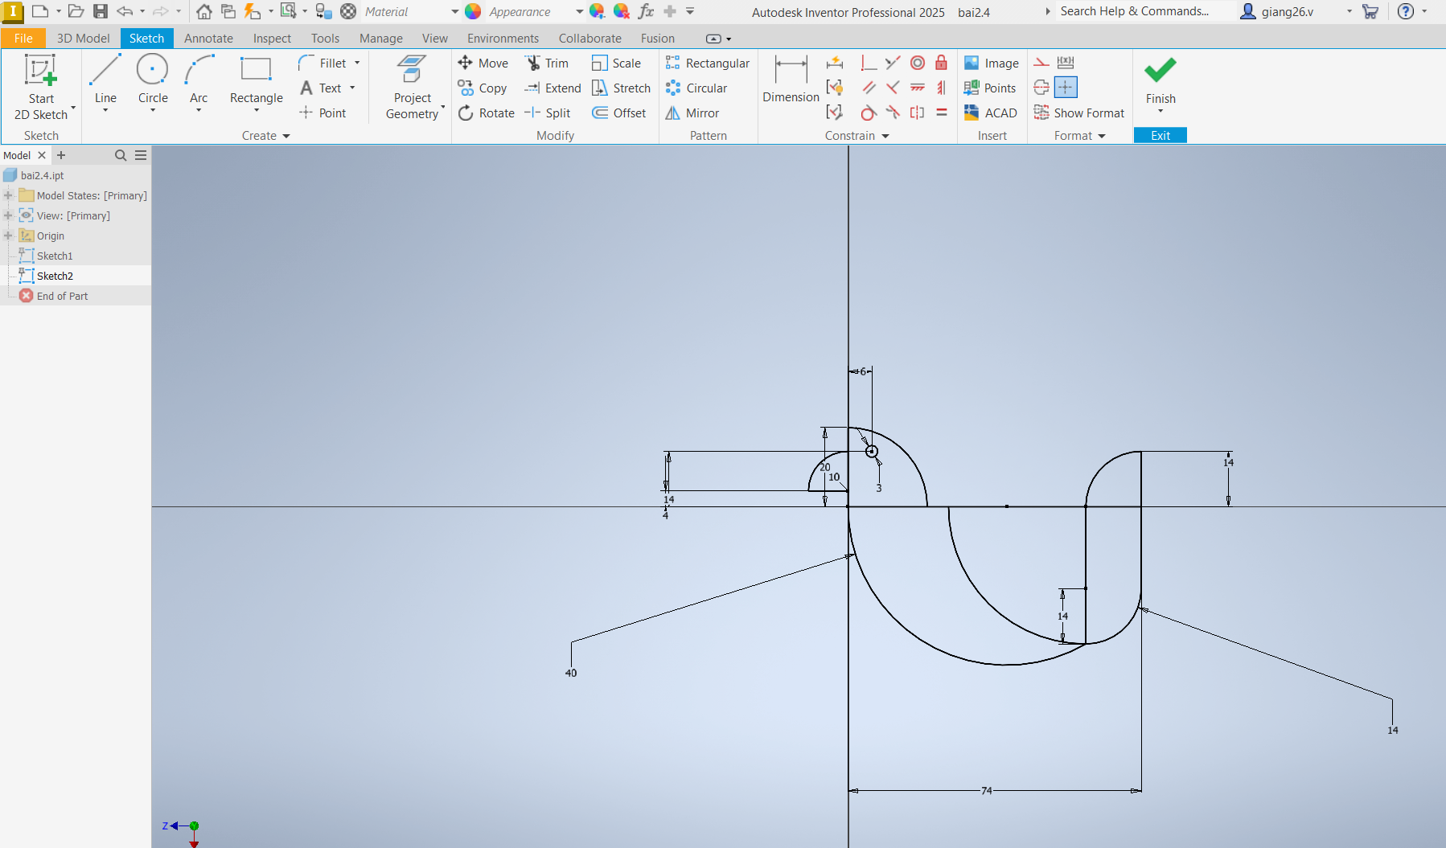Pick the Trim tool in Modify
The image size is (1446, 848).
coord(547,63)
